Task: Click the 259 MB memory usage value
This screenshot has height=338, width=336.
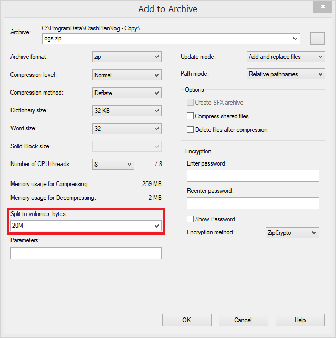Action: pyautogui.click(x=152, y=184)
